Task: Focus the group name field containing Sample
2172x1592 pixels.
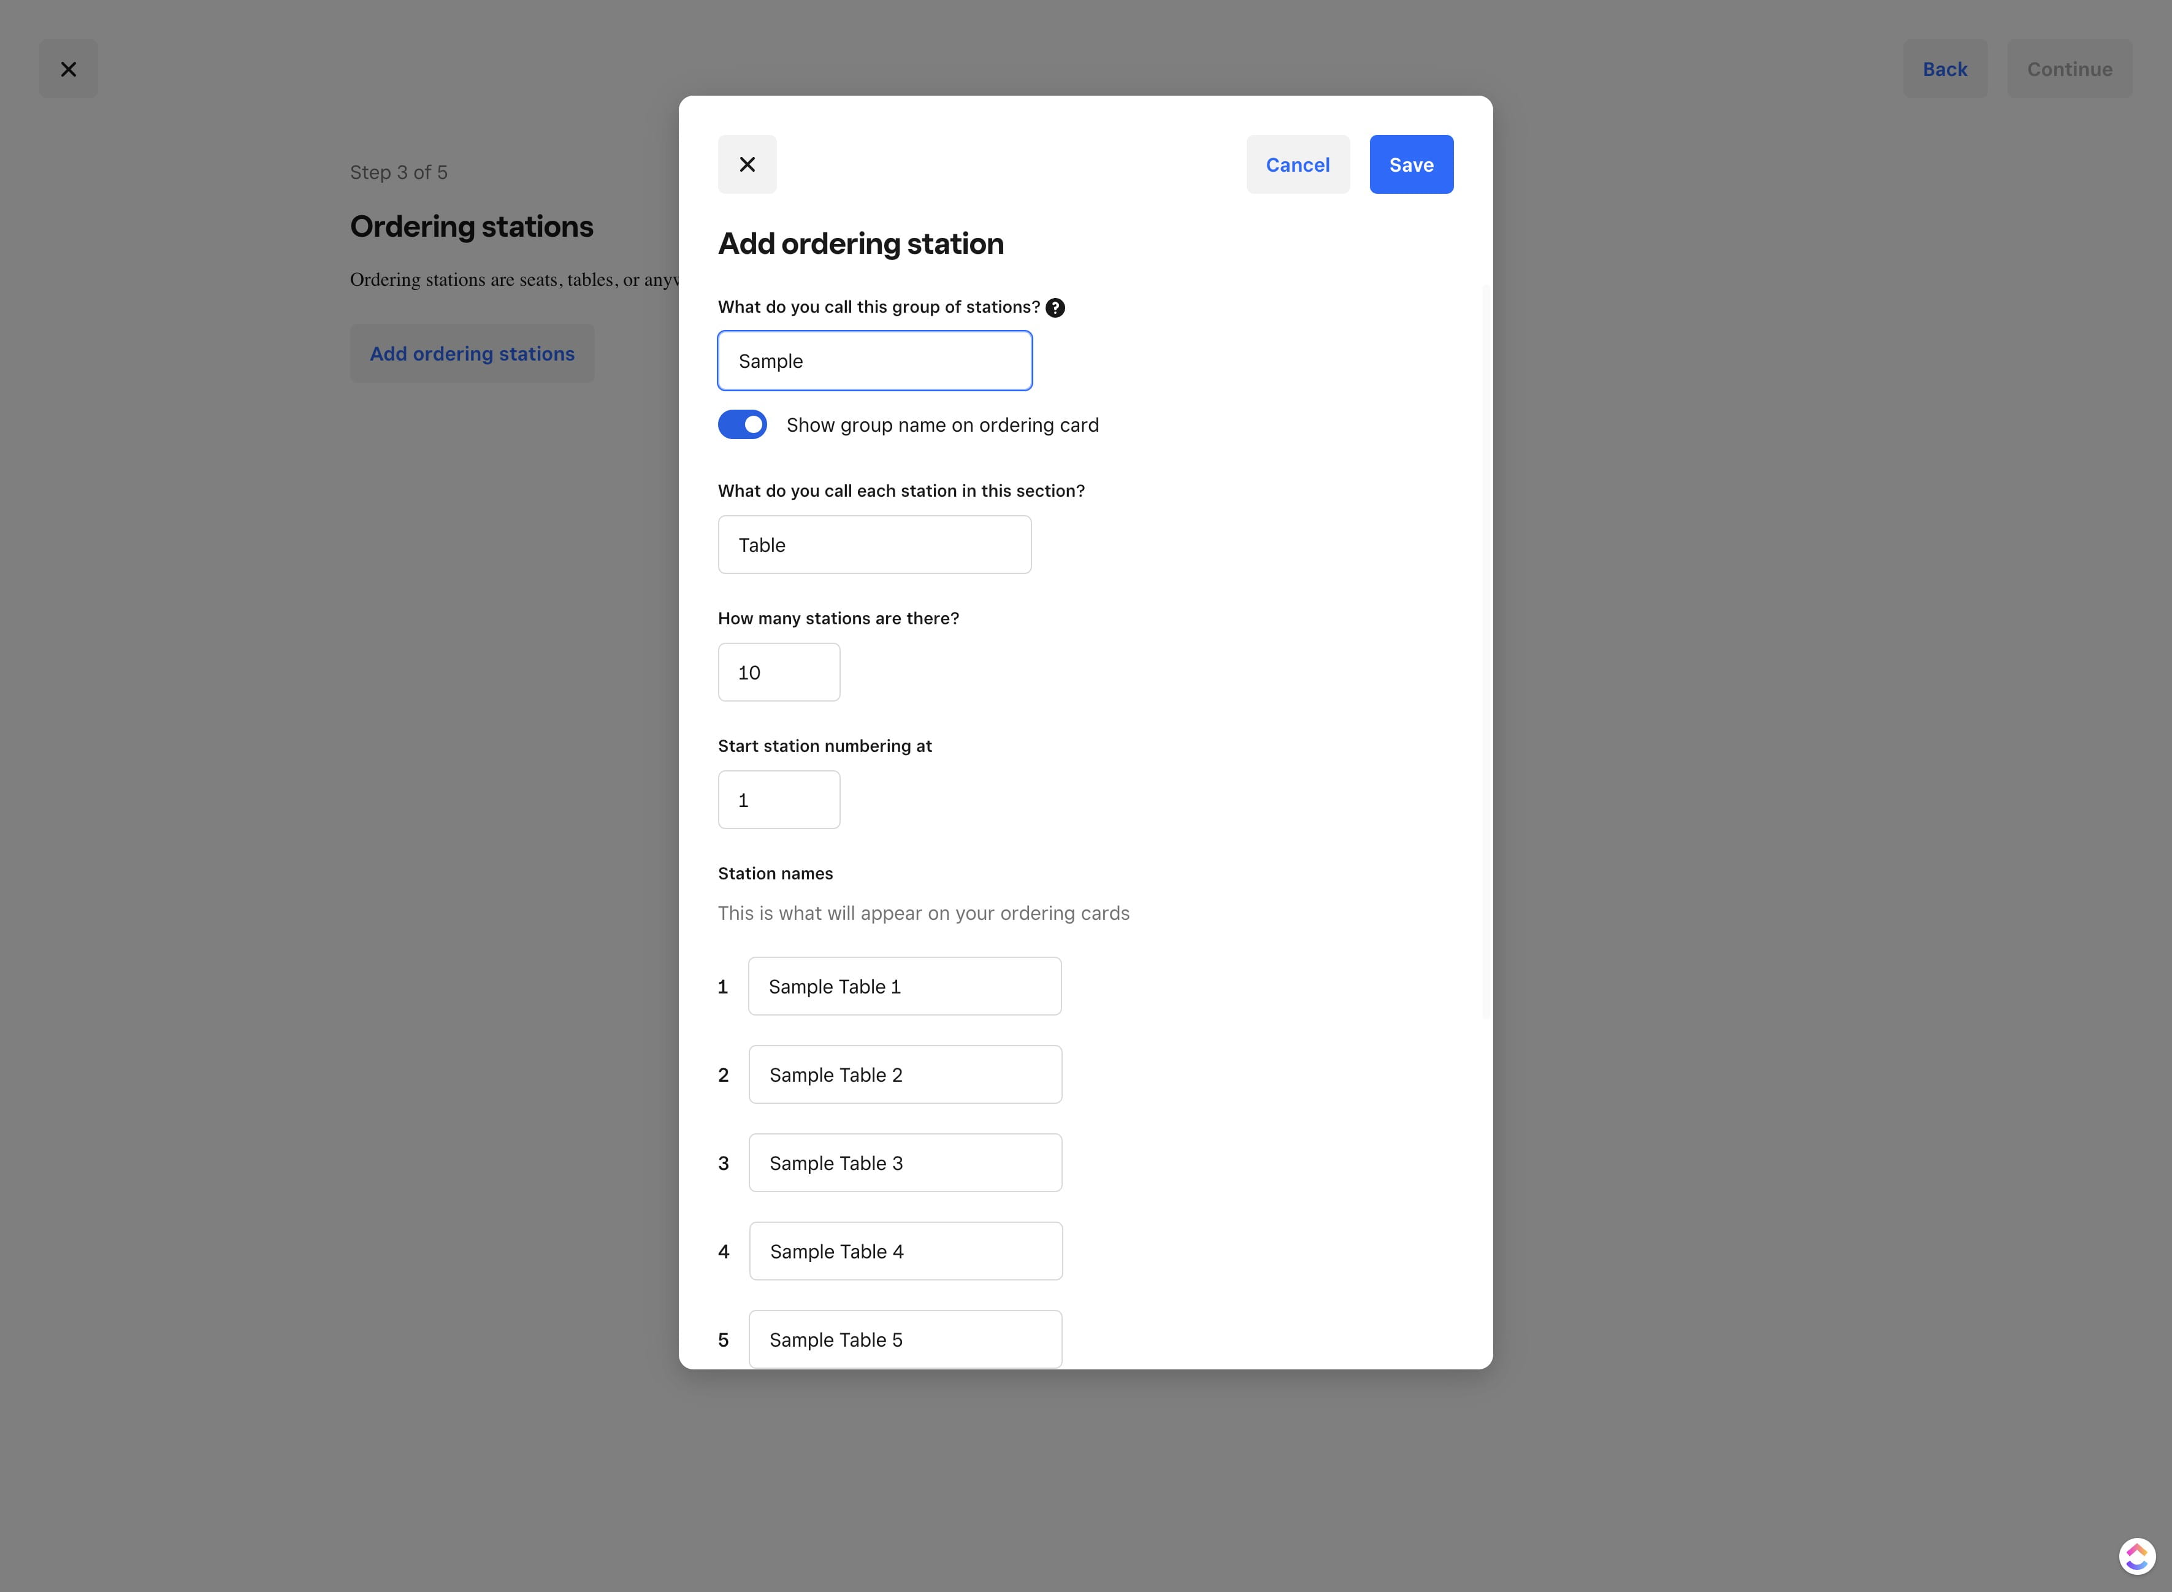Action: (x=874, y=361)
